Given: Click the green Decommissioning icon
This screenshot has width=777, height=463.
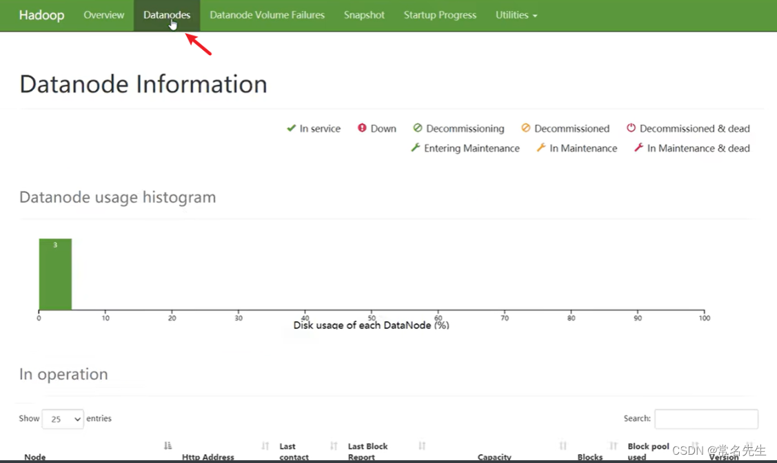Looking at the screenshot, I should pyautogui.click(x=418, y=127).
